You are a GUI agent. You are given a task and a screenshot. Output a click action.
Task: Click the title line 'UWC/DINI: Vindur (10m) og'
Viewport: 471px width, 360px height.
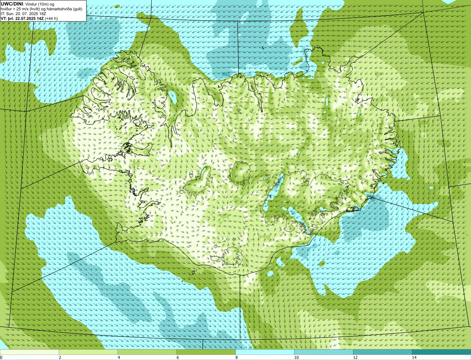coord(28,4)
